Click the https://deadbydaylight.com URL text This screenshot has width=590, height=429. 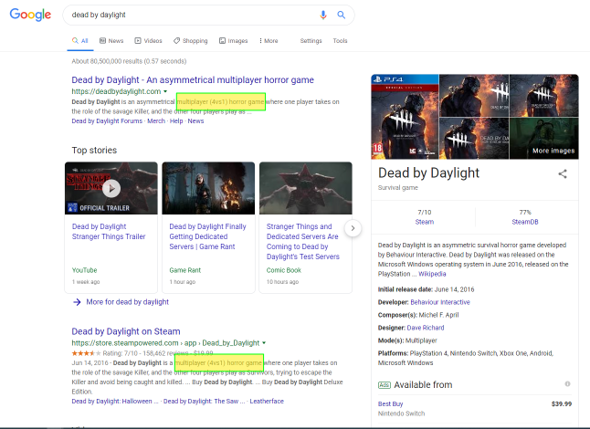coord(116,91)
